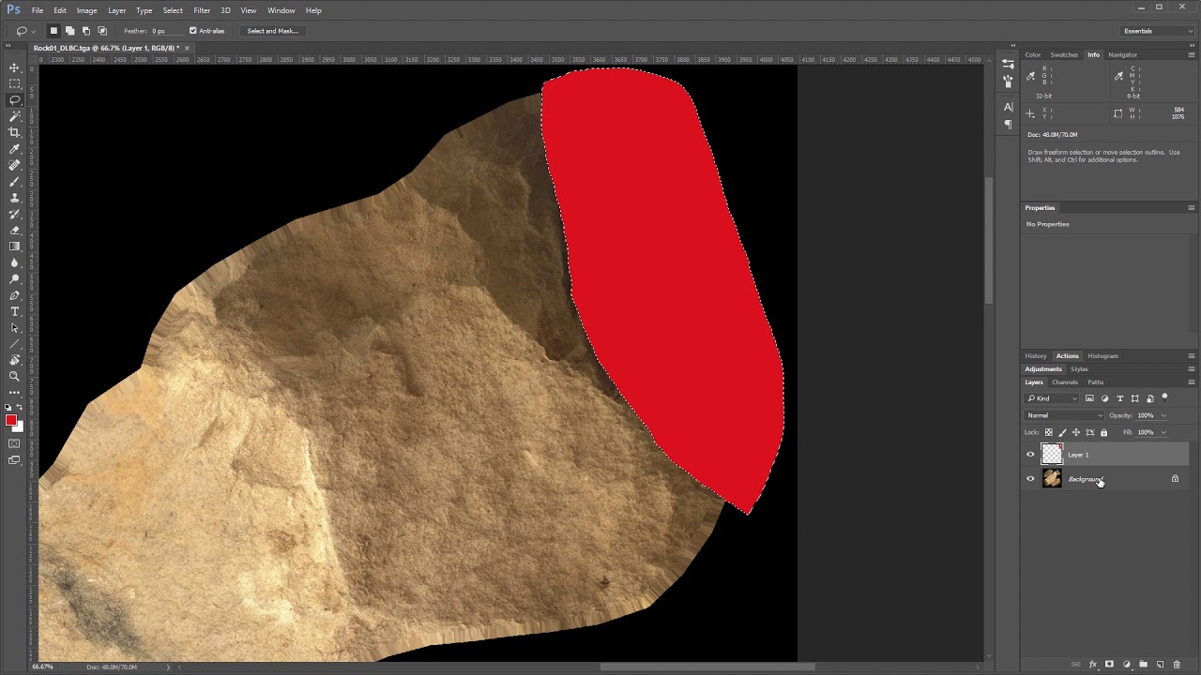
Task: Change the screen mode
Action: point(14,460)
